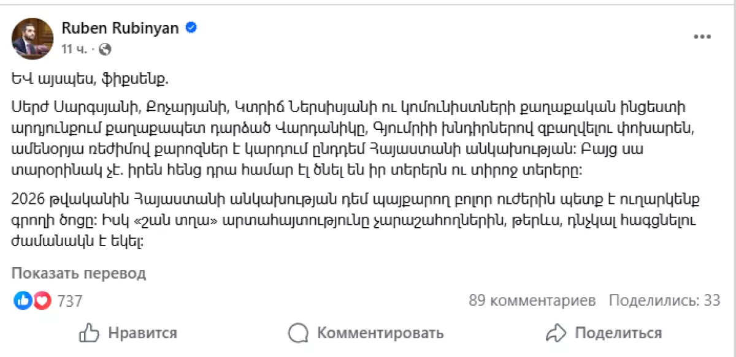Click the blue verified badge icon
This screenshot has height=357, width=736.
pos(191,28)
